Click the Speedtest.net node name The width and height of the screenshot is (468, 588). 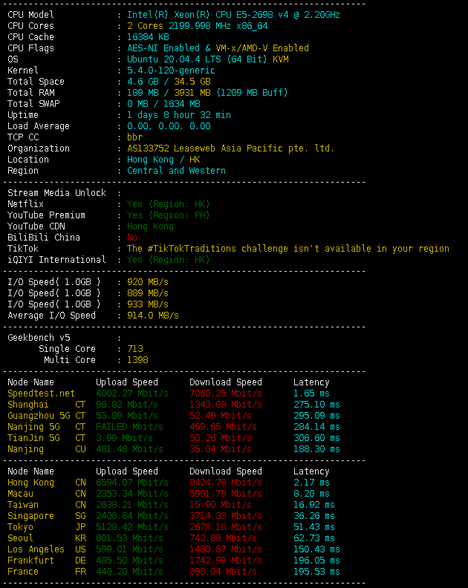[41, 393]
